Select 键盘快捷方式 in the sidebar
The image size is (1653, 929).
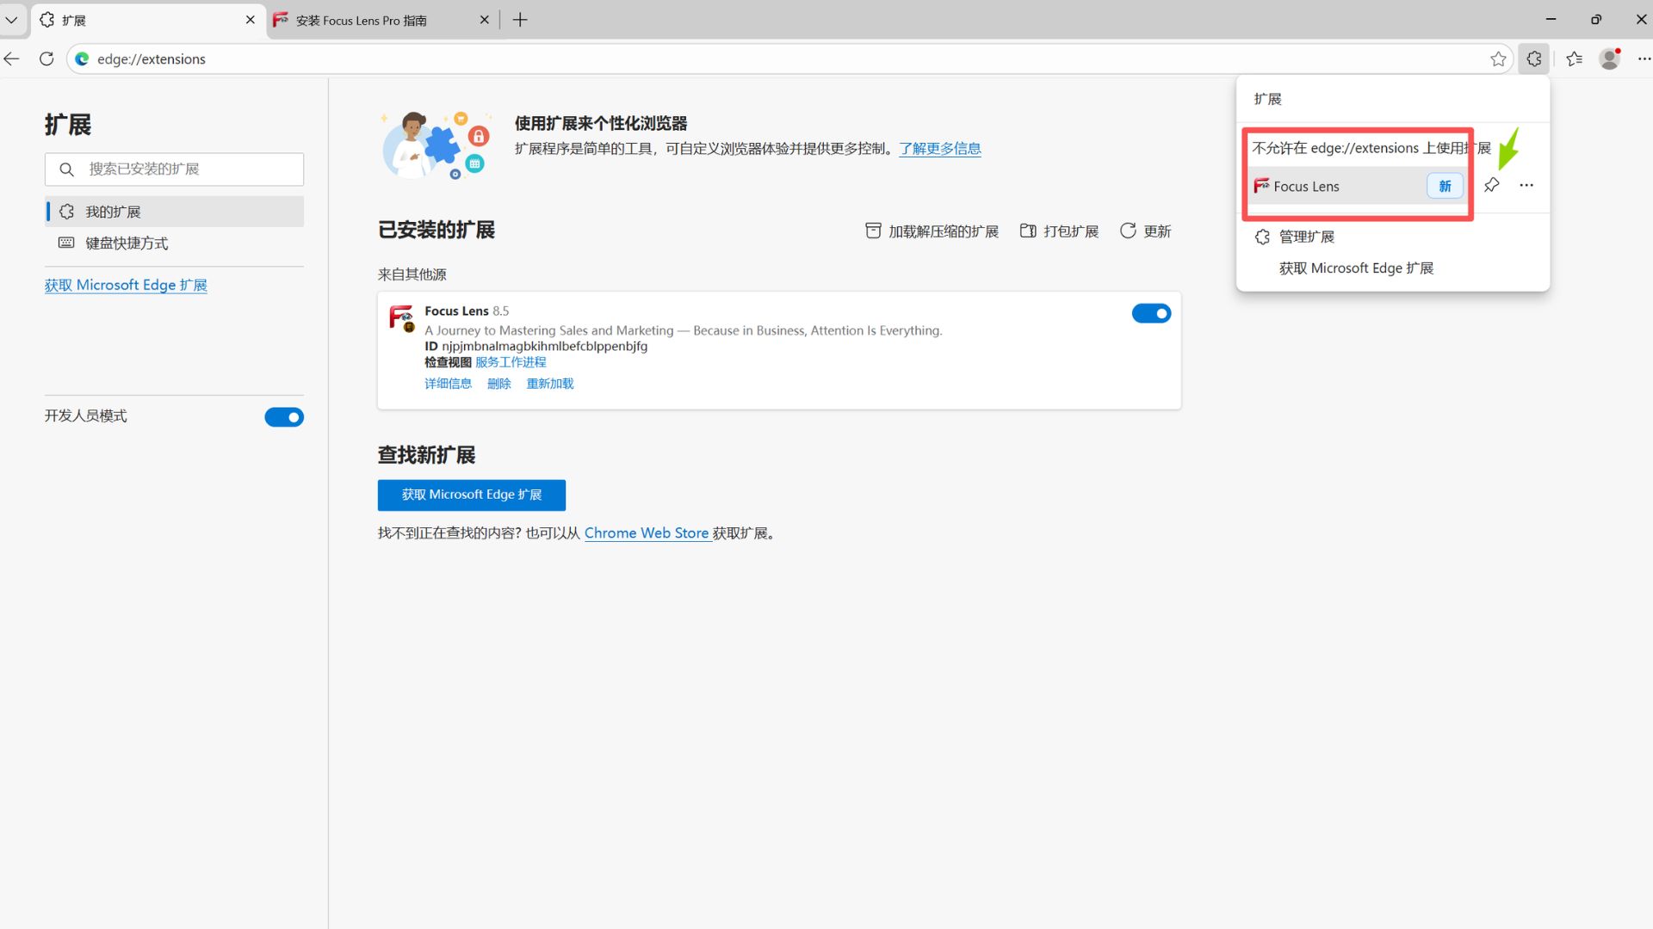[x=127, y=243]
